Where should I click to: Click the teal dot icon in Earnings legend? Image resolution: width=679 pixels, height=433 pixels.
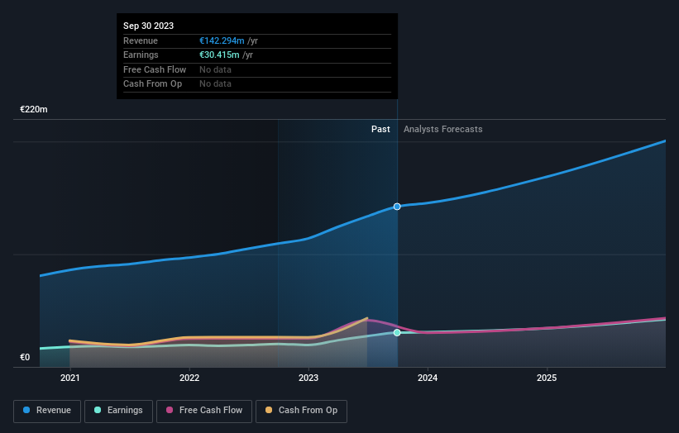(98, 410)
